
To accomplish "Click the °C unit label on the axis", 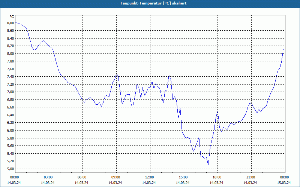I will (12, 17).
